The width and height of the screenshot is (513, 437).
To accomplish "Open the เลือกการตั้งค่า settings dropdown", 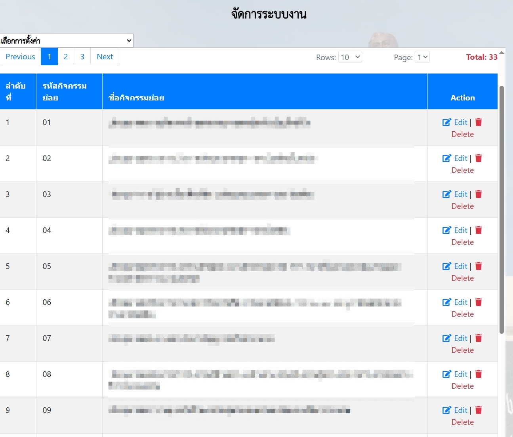I will pyautogui.click(x=67, y=41).
